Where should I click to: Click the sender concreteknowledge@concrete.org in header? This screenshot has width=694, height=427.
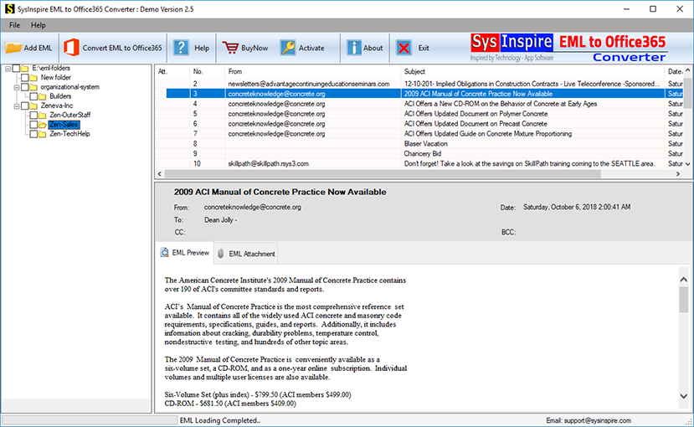tap(252, 207)
